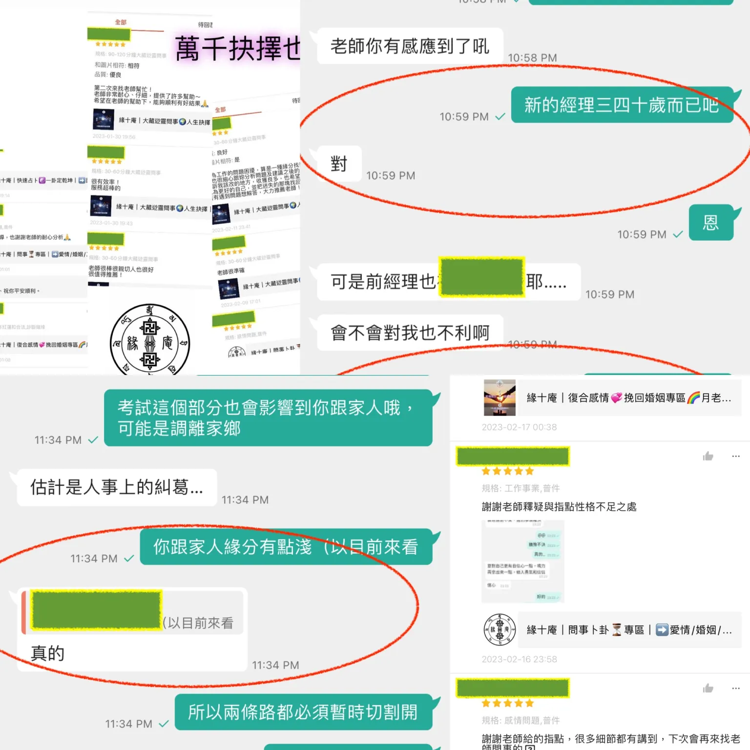750x750 pixels.
Task: Like the 感情問題 review with thumbs-up
Action: click(x=708, y=688)
